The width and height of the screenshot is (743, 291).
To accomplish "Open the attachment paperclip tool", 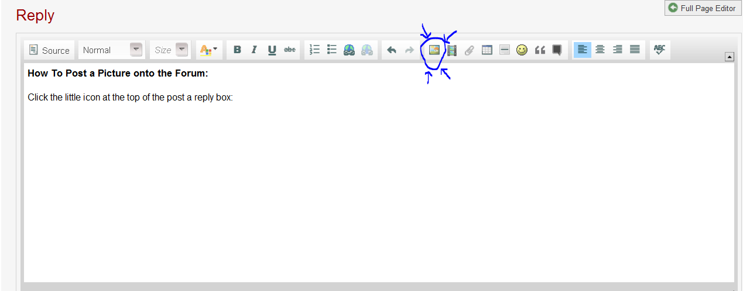I will (469, 50).
